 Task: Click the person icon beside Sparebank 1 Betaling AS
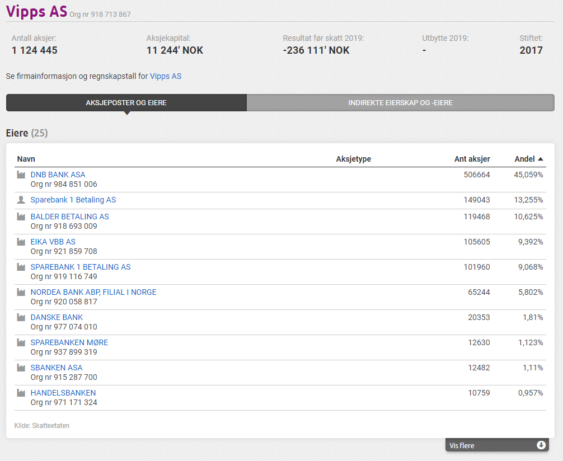(21, 200)
